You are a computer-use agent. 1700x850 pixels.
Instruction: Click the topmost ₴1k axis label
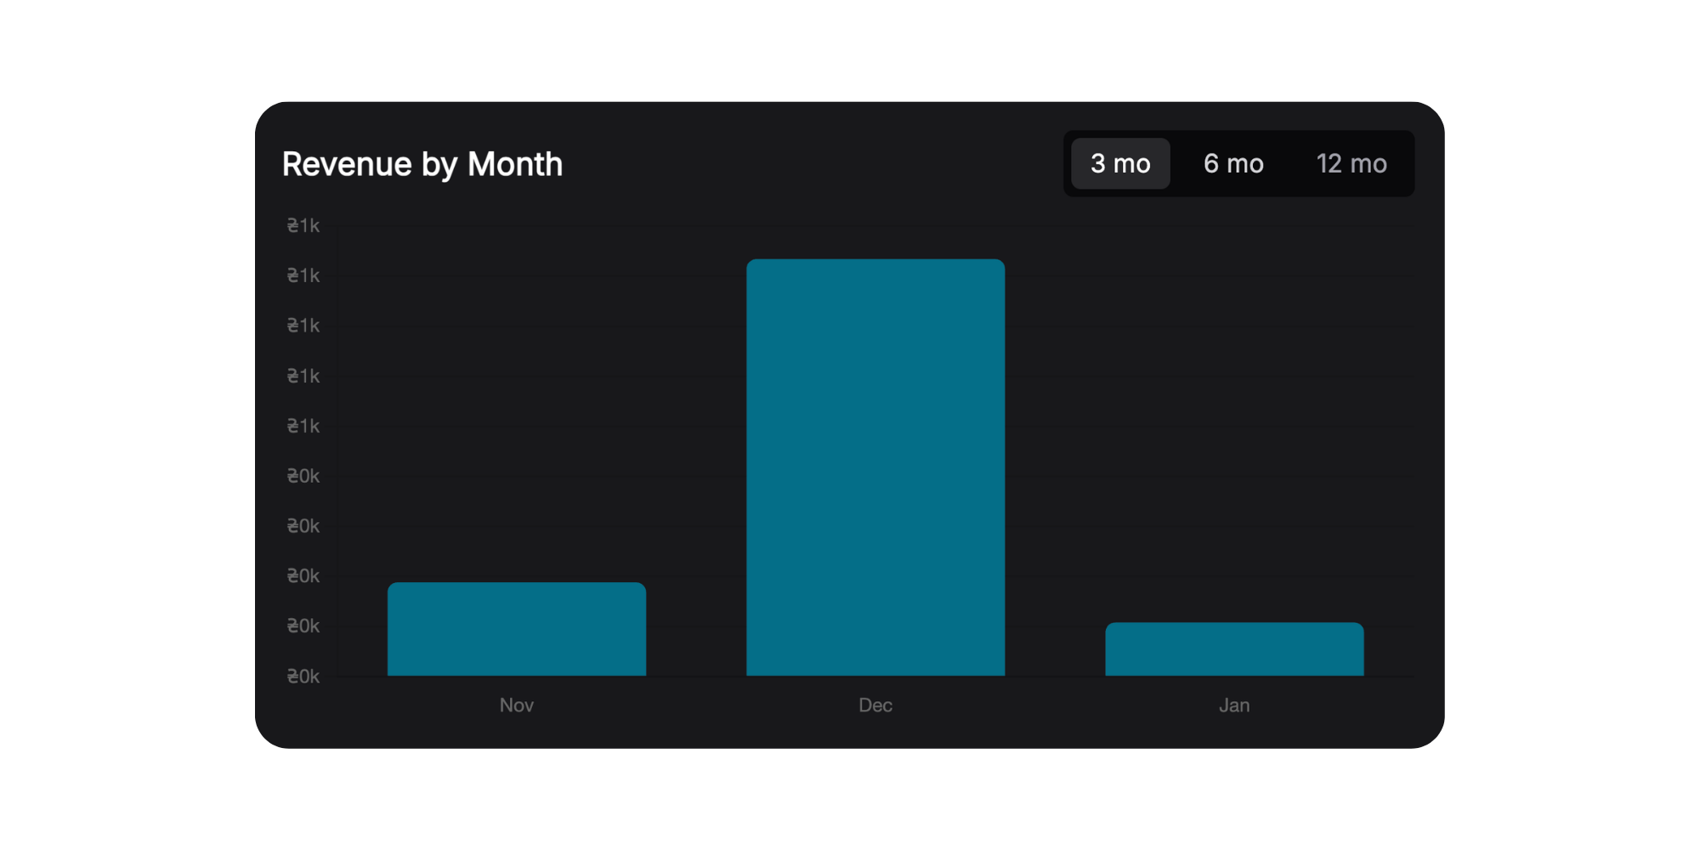[302, 225]
